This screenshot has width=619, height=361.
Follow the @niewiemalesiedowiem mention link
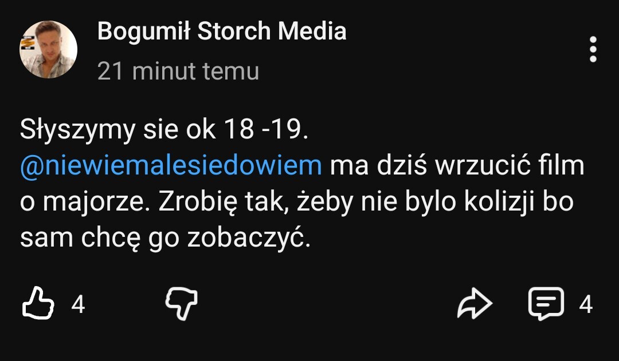pyautogui.click(x=171, y=165)
